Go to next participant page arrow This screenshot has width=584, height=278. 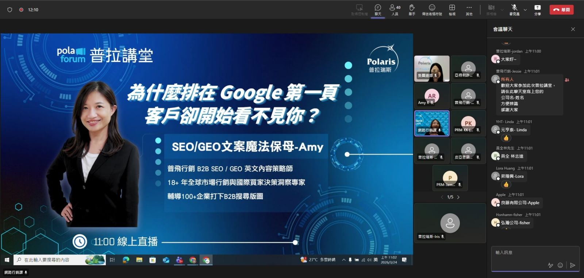[x=458, y=197]
